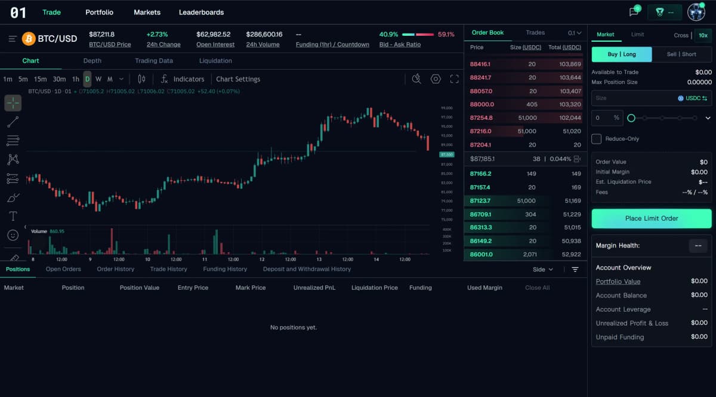The height and width of the screenshot is (397, 716).
Task: Click the position size percentage slider handle
Action: pos(631,118)
